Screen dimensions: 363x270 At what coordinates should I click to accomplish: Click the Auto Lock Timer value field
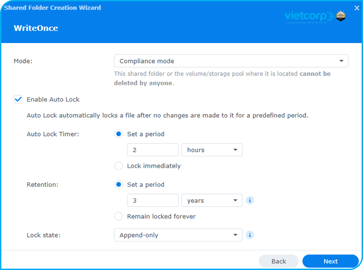point(152,150)
